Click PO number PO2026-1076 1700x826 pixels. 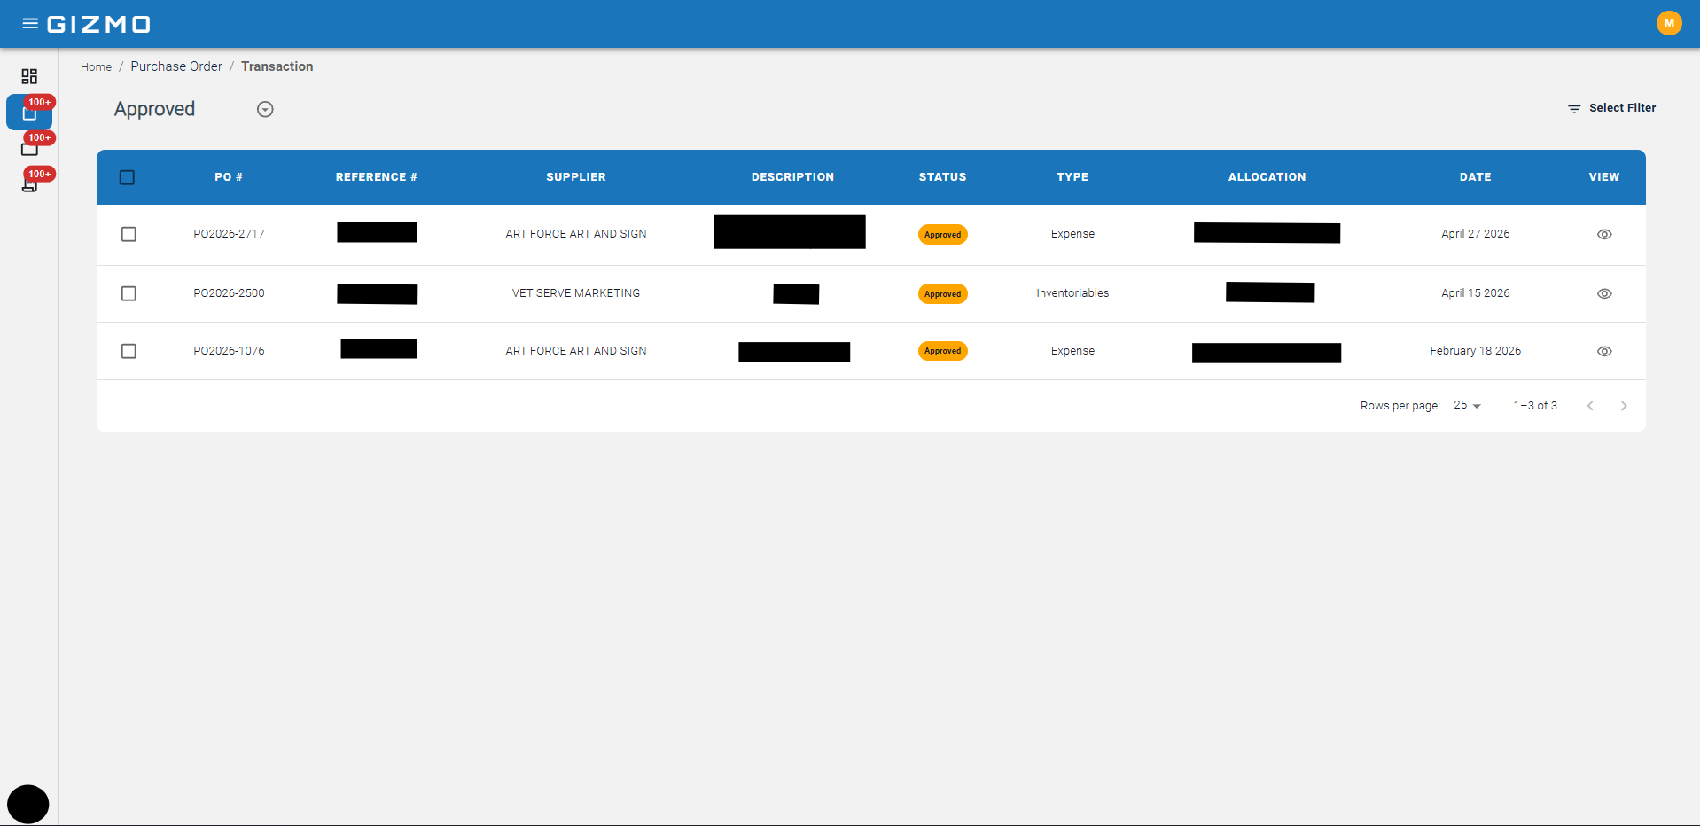(229, 351)
